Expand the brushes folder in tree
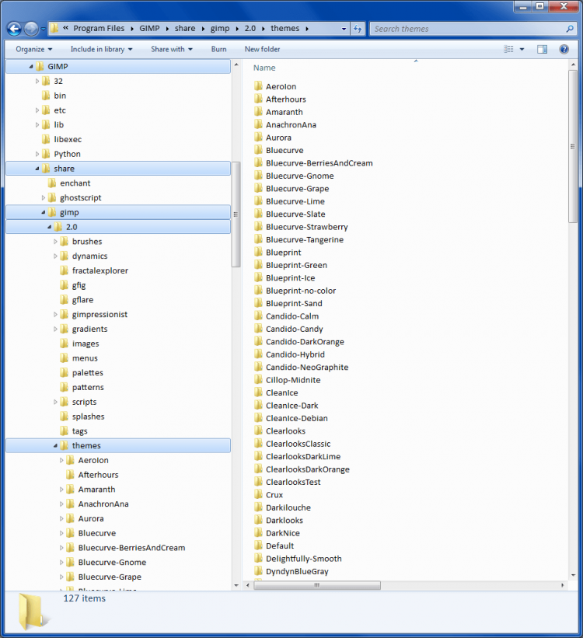Image resolution: width=583 pixels, height=638 pixels. (55, 242)
